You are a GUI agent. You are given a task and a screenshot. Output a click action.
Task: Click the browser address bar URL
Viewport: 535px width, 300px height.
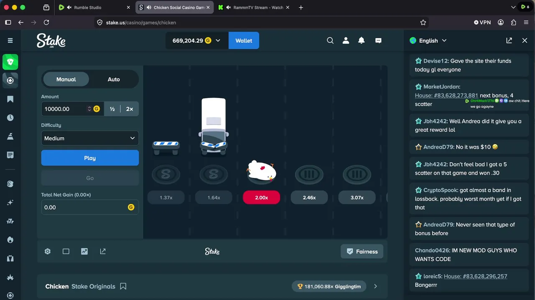pyautogui.click(x=141, y=22)
